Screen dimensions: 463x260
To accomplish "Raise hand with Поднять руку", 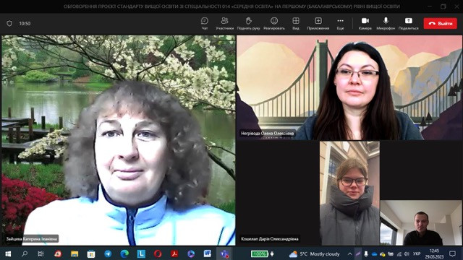I will pos(248,23).
